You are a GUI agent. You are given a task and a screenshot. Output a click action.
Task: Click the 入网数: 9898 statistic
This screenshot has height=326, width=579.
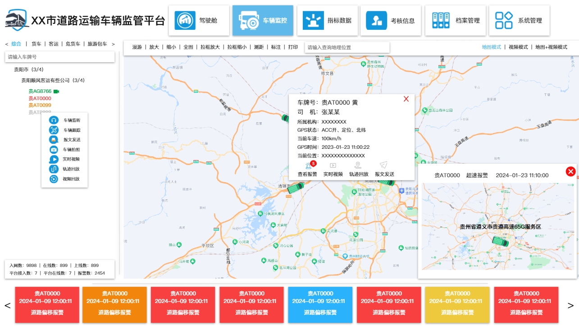point(23,266)
